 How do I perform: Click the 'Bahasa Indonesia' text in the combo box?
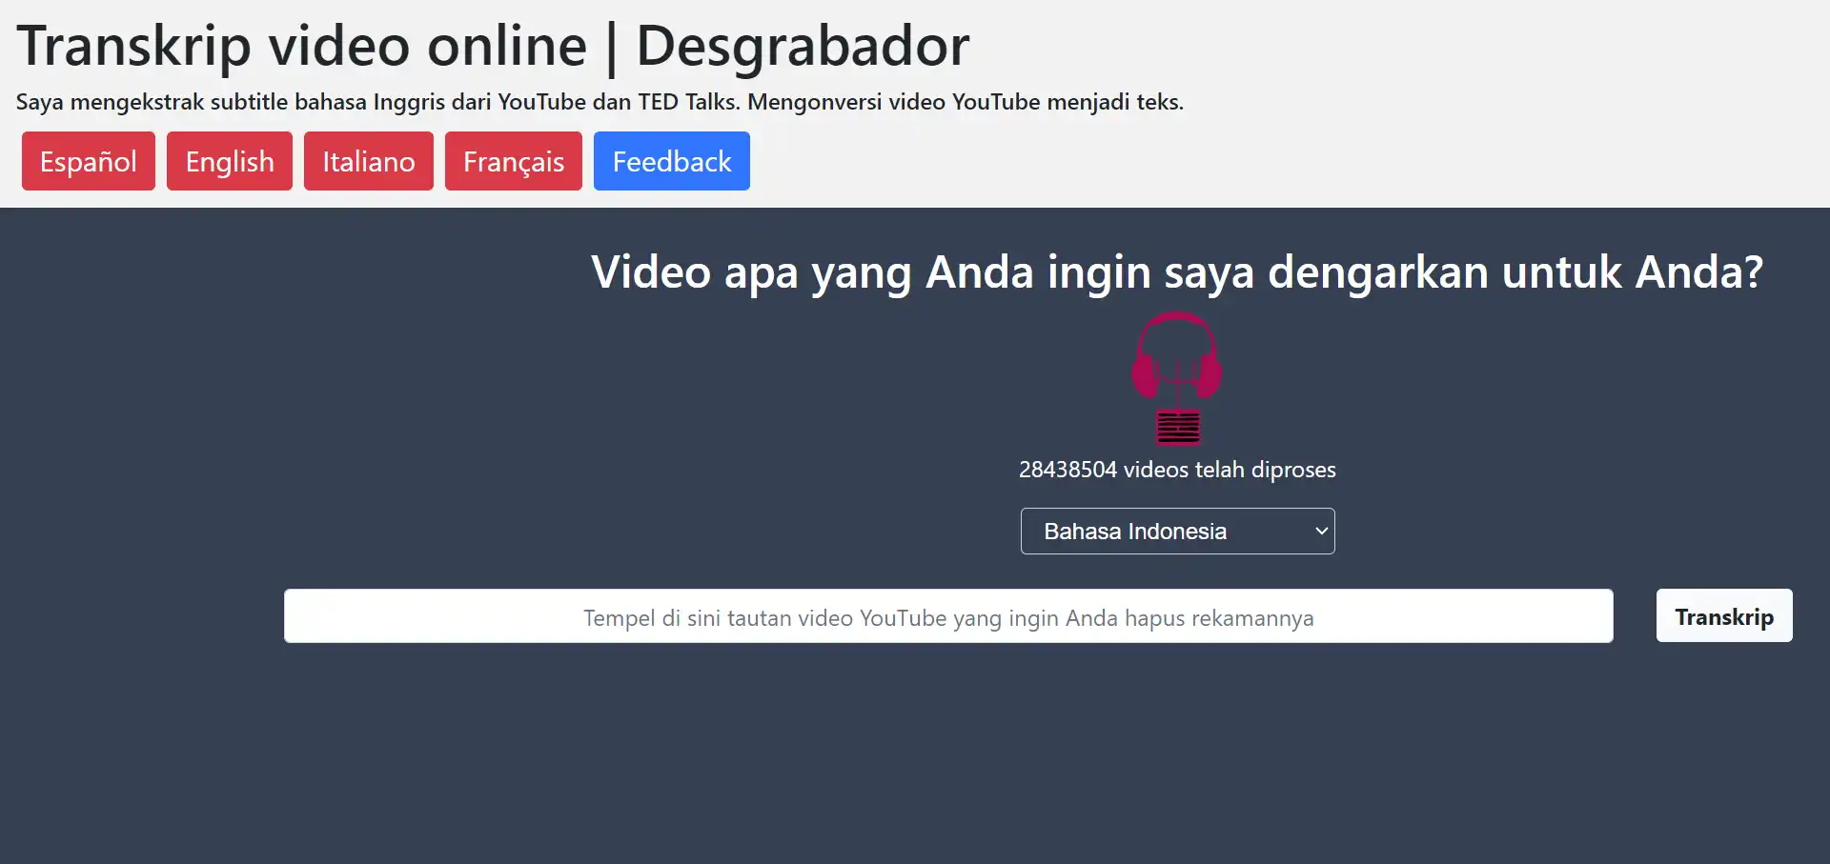pos(1135,532)
